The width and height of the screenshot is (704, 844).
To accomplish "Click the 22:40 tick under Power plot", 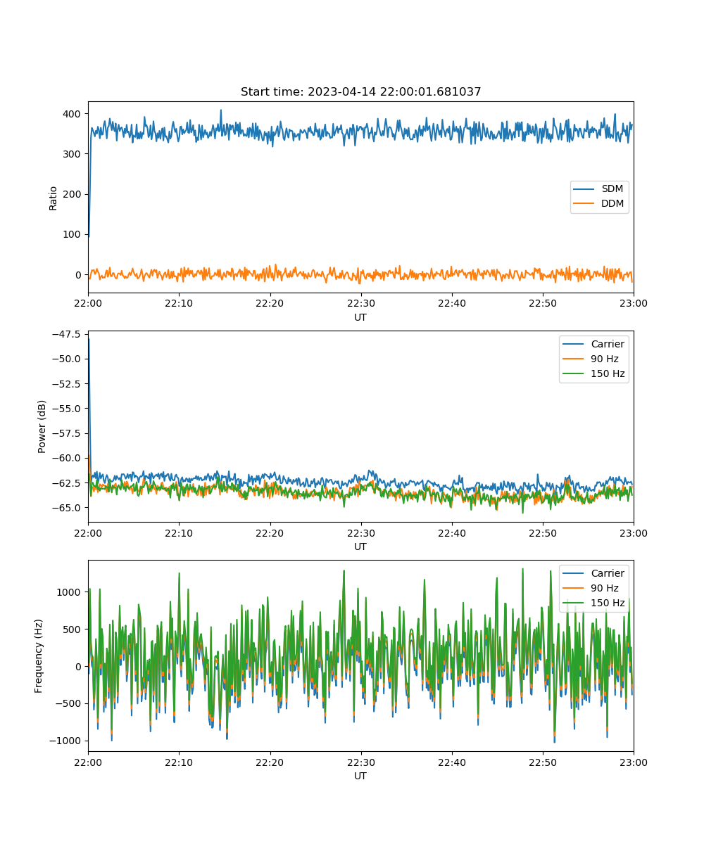I will (x=451, y=532).
